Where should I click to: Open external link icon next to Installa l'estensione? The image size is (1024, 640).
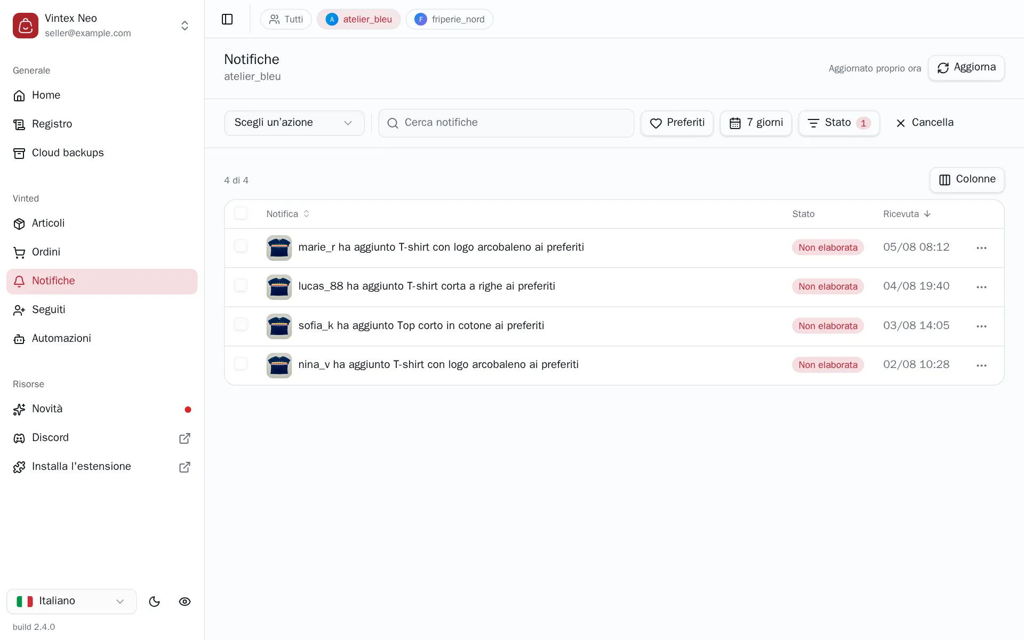185,467
